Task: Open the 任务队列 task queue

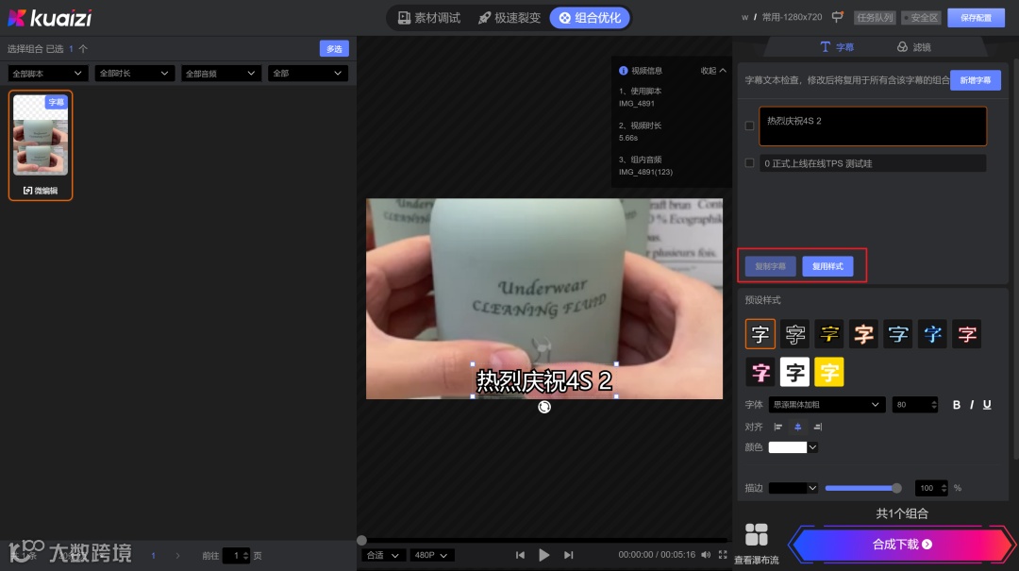Action: tap(875, 18)
